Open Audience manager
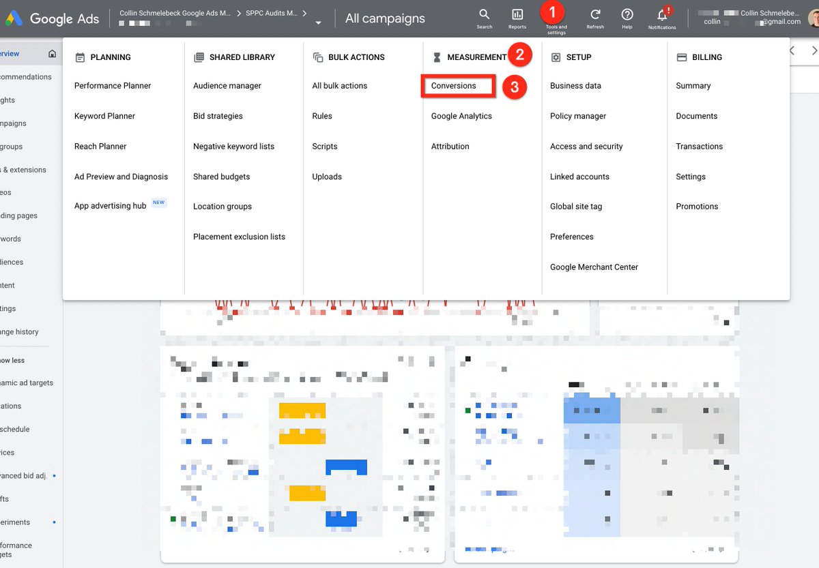This screenshot has width=819, height=568. pyautogui.click(x=227, y=86)
